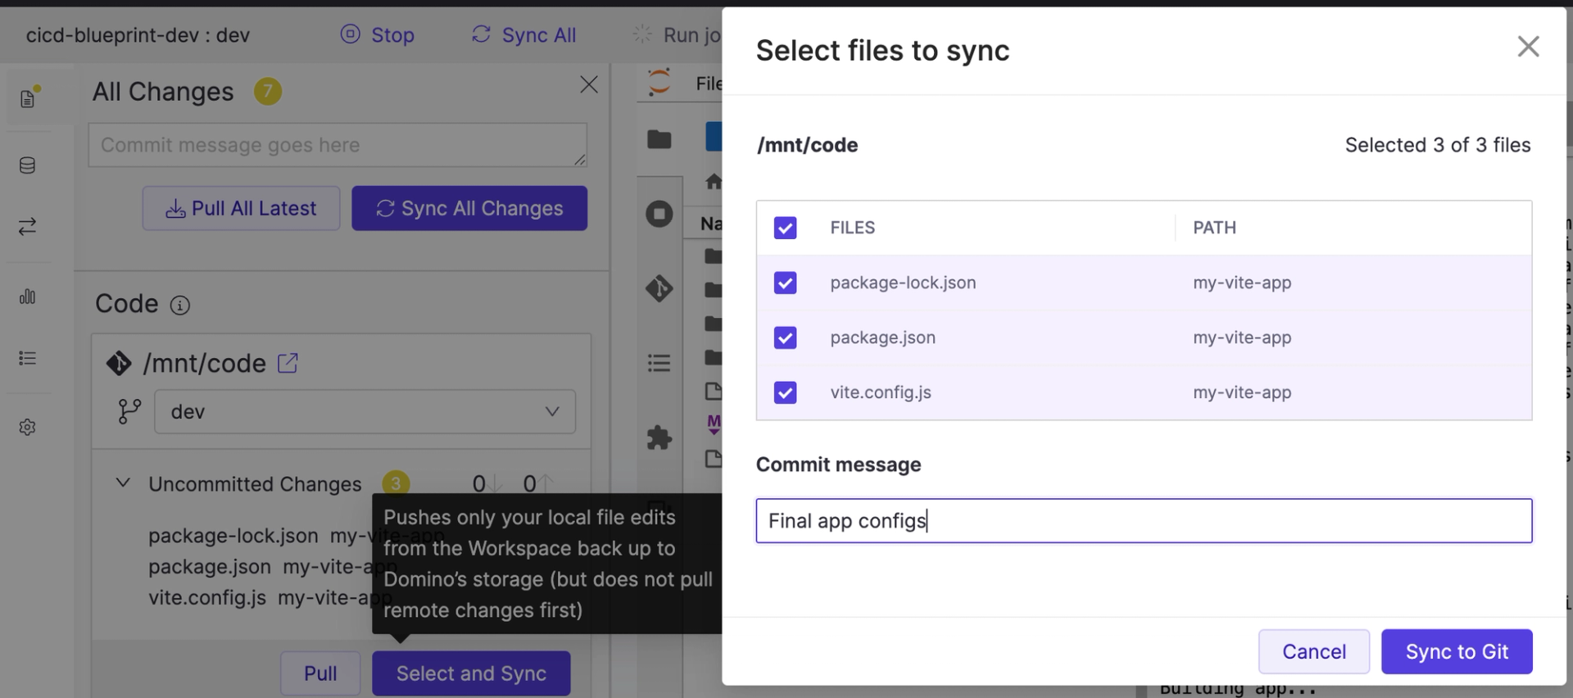Image resolution: width=1573 pixels, height=698 pixels.
Task: Click the resource usage bar chart icon
Action: click(x=27, y=297)
